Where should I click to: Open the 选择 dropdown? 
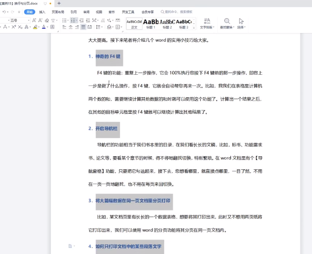tap(241, 24)
